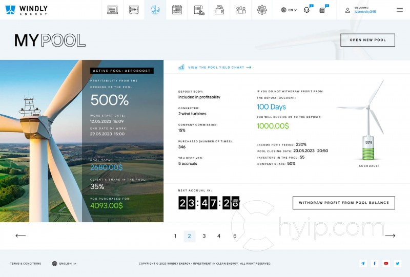This screenshot has width=410, height=277.
Task: Click the bar chart icon beside yield link
Action: pyautogui.click(x=181, y=67)
